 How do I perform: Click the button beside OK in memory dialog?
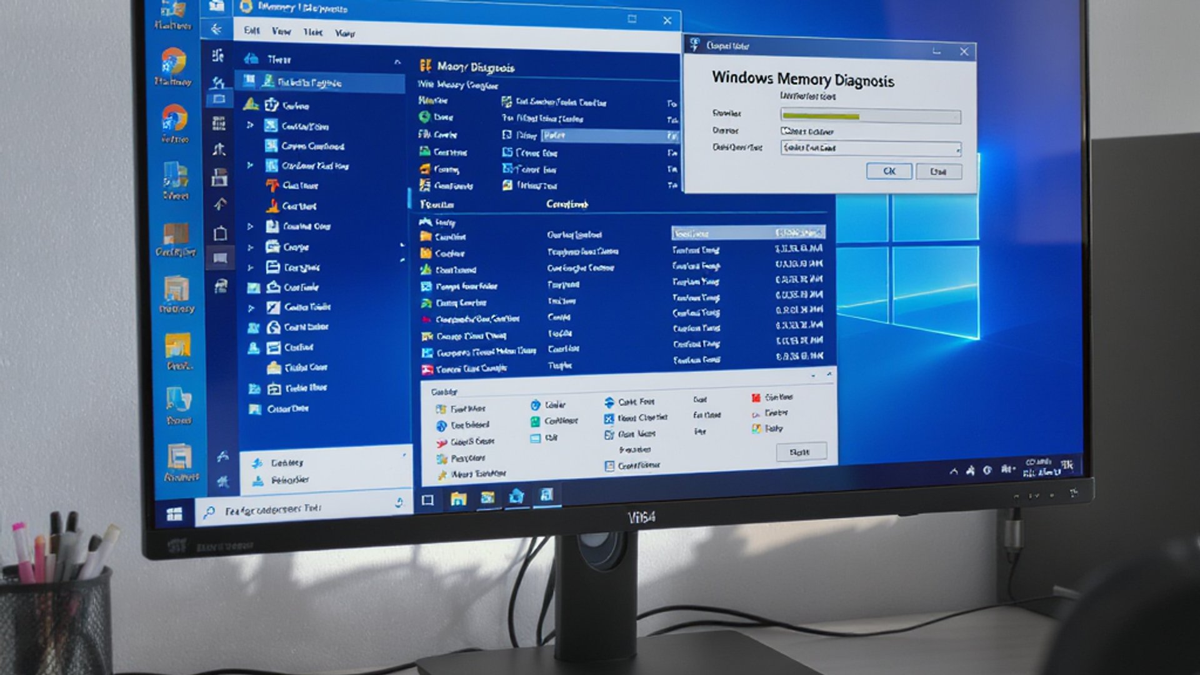[938, 172]
